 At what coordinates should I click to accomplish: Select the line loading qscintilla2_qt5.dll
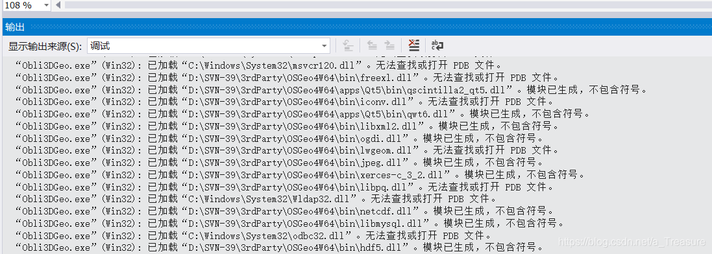pos(331,89)
